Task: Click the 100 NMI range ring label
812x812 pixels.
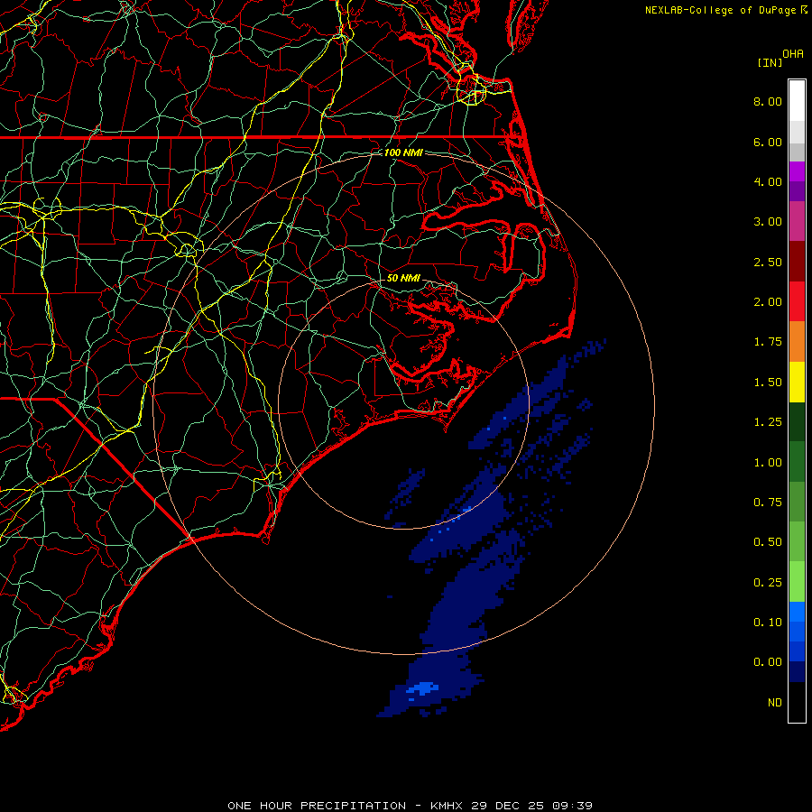Action: [403, 152]
